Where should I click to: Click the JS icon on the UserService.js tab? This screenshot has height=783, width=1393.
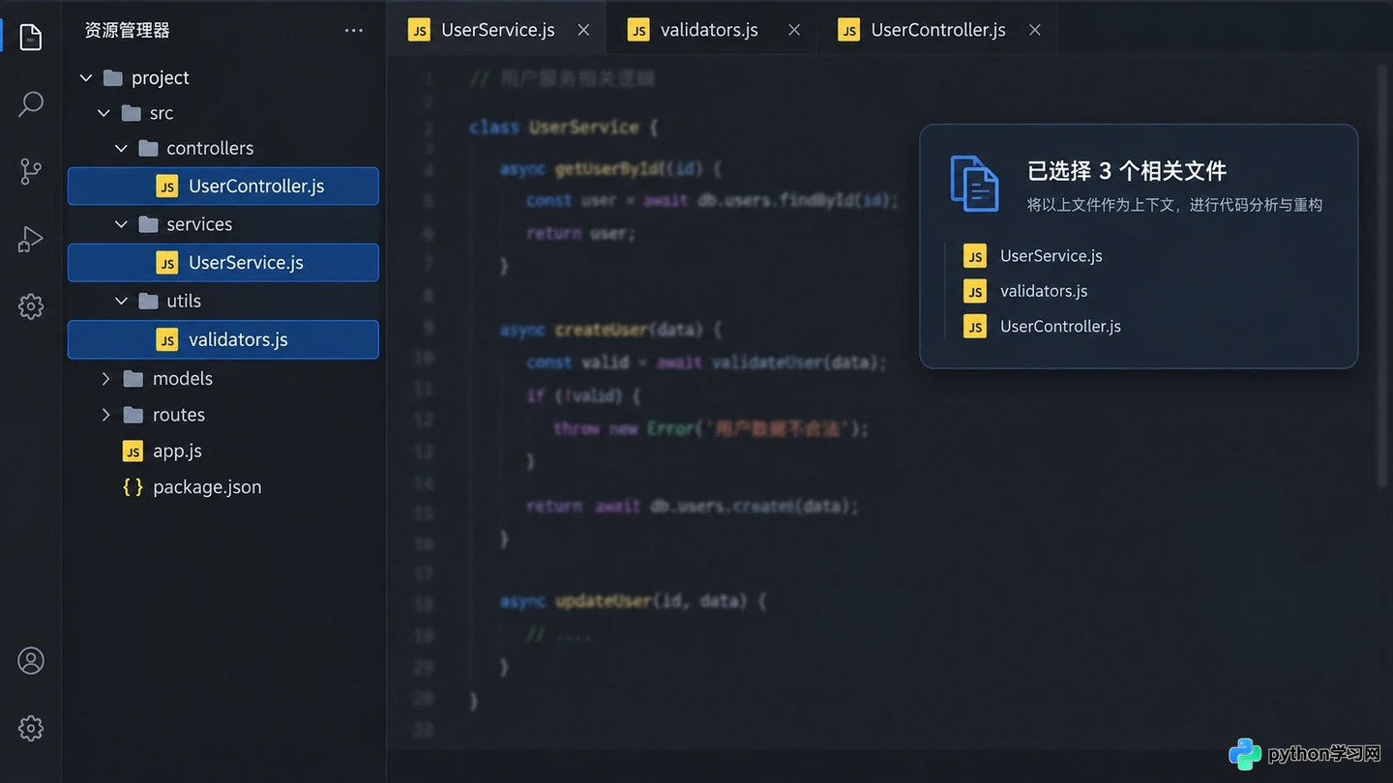click(419, 30)
